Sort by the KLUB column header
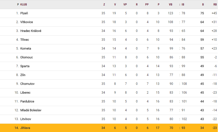 (x=24, y=4)
